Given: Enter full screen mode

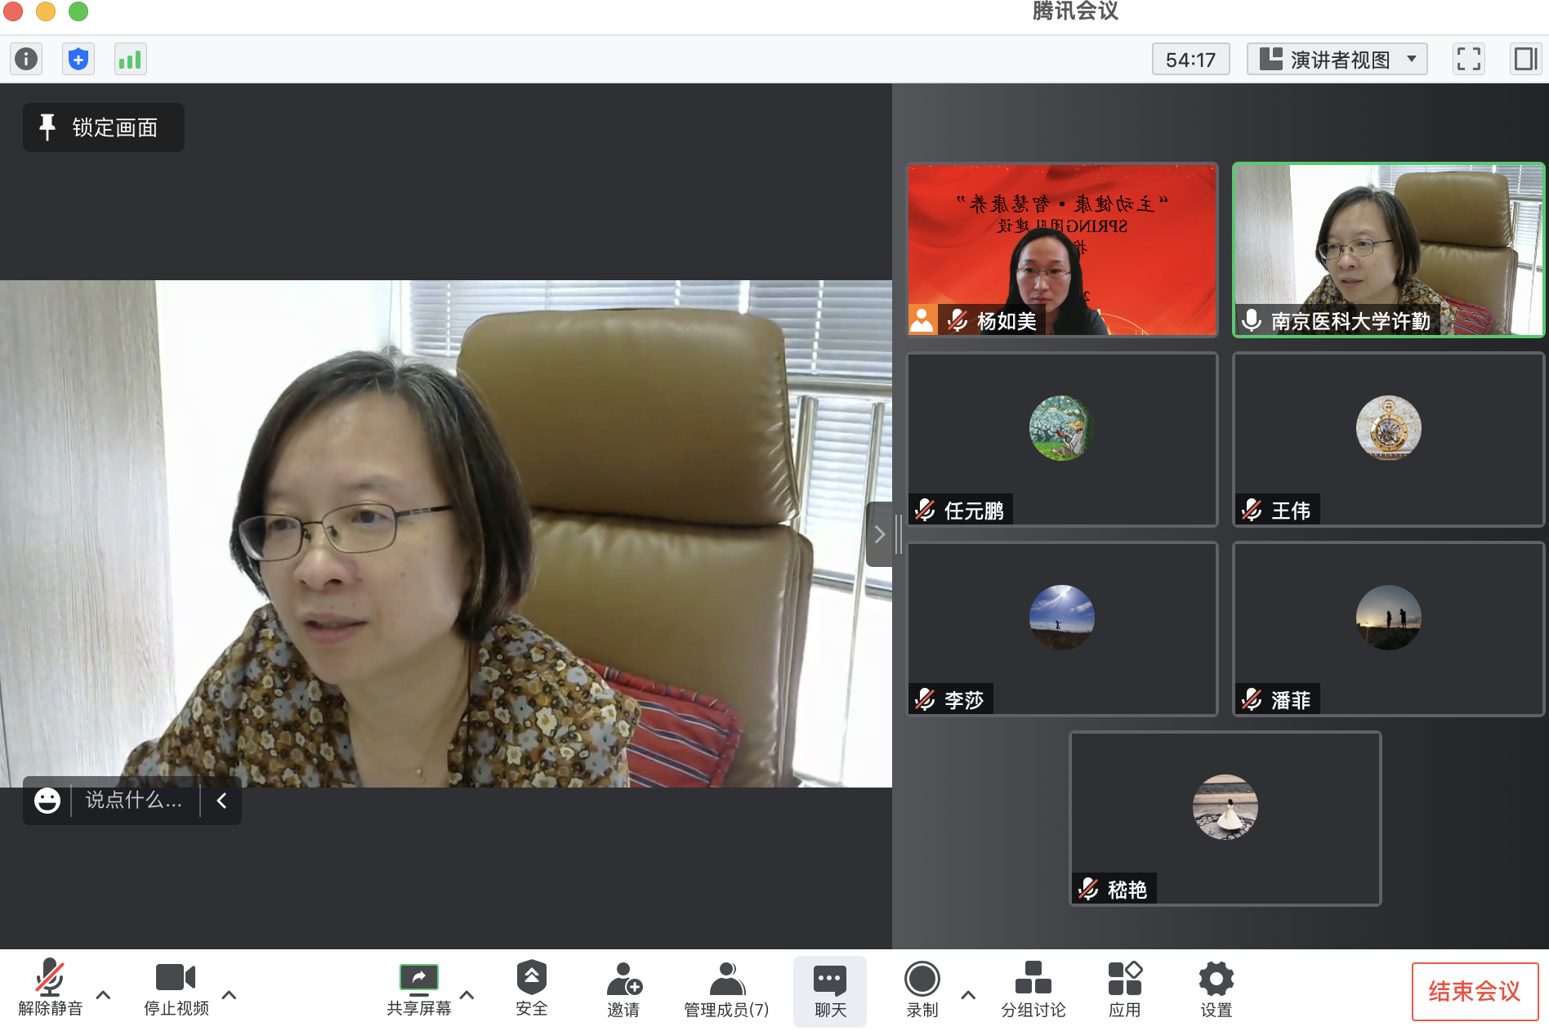Looking at the screenshot, I should [1468, 59].
